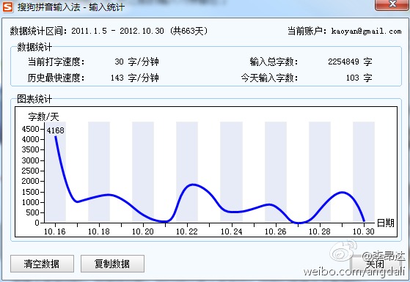Click the 关闭 button at bottom right

[375, 264]
